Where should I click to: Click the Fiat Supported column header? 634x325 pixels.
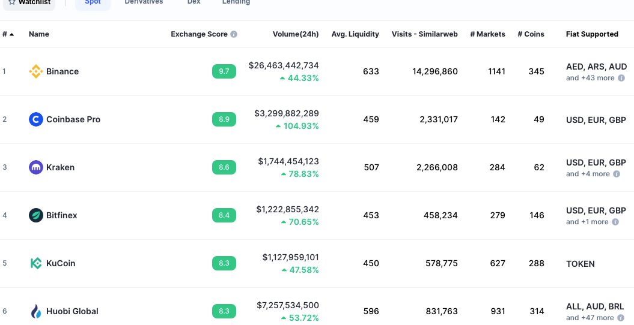point(592,34)
